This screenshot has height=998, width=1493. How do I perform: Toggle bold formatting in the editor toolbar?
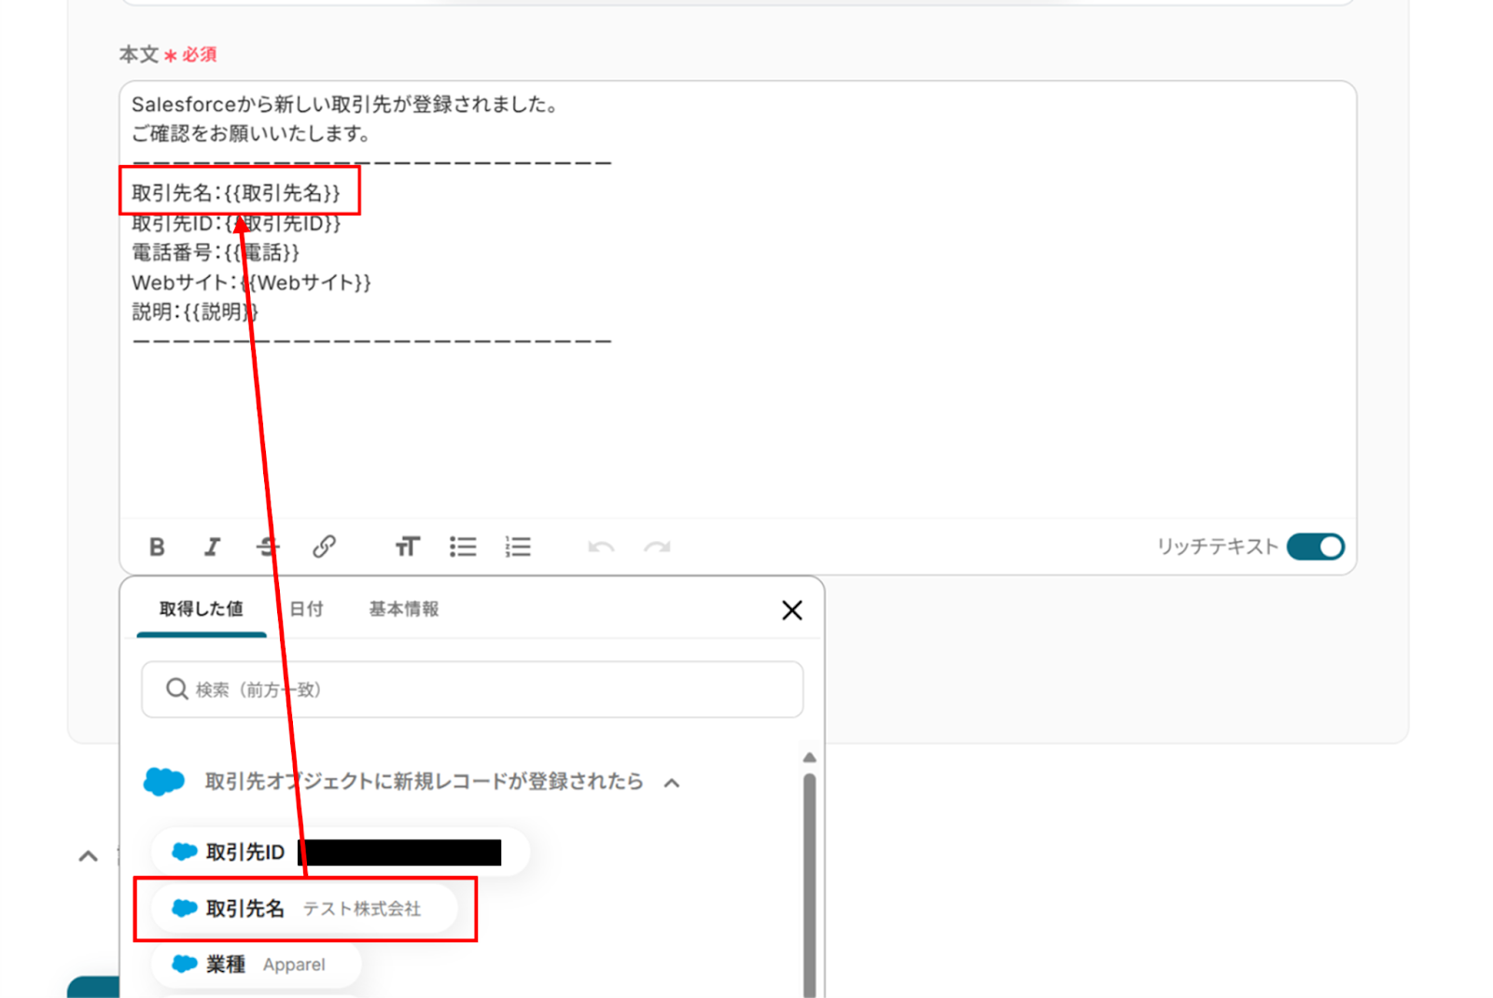(157, 547)
